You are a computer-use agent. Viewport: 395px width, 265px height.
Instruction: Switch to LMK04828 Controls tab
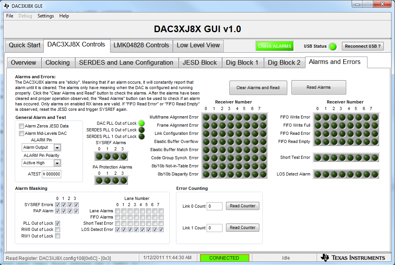(141, 45)
